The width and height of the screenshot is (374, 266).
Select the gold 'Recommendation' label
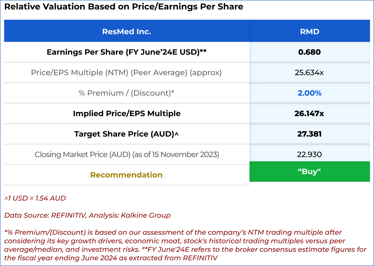pos(126,175)
